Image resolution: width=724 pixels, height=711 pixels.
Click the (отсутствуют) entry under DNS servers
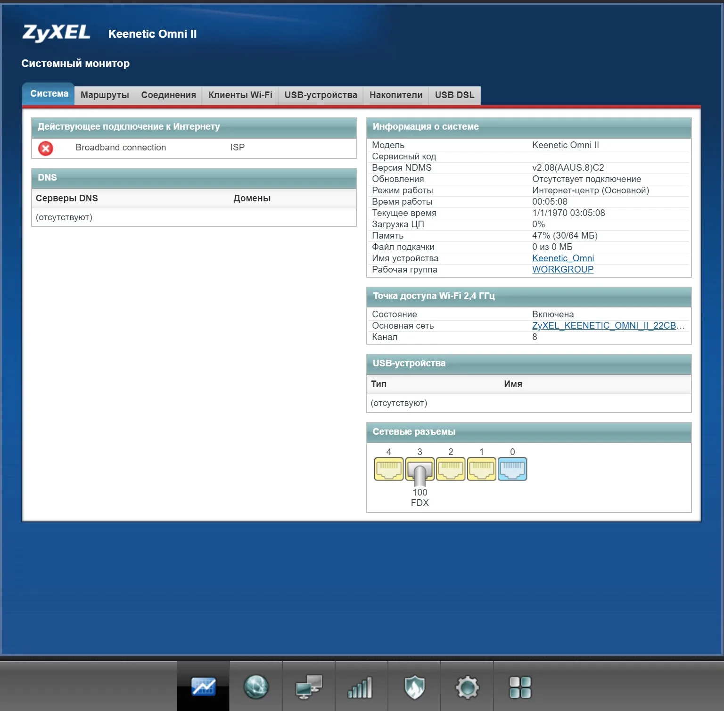(x=64, y=217)
